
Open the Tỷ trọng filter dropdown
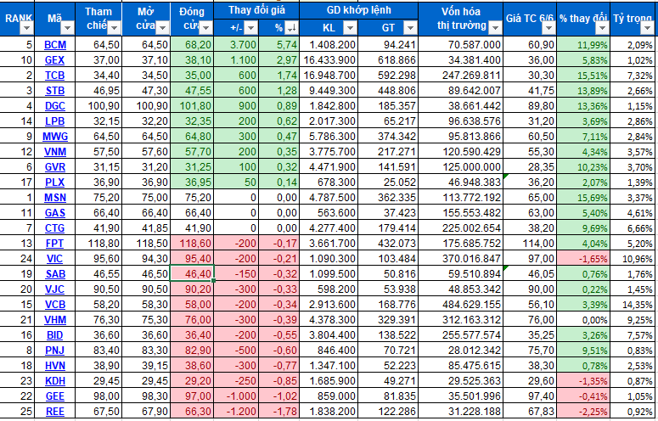coord(648,28)
